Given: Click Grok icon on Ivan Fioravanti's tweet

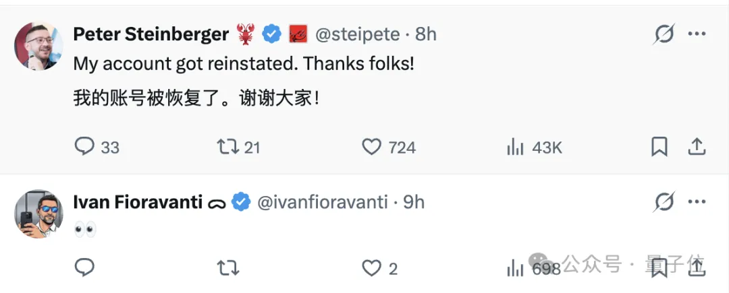Looking at the screenshot, I should 664,201.
